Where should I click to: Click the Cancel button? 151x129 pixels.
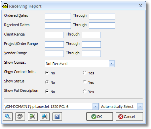[x=129, y=117]
